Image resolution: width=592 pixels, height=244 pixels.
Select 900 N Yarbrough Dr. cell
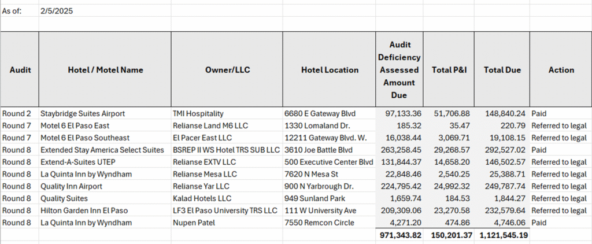tap(329, 186)
